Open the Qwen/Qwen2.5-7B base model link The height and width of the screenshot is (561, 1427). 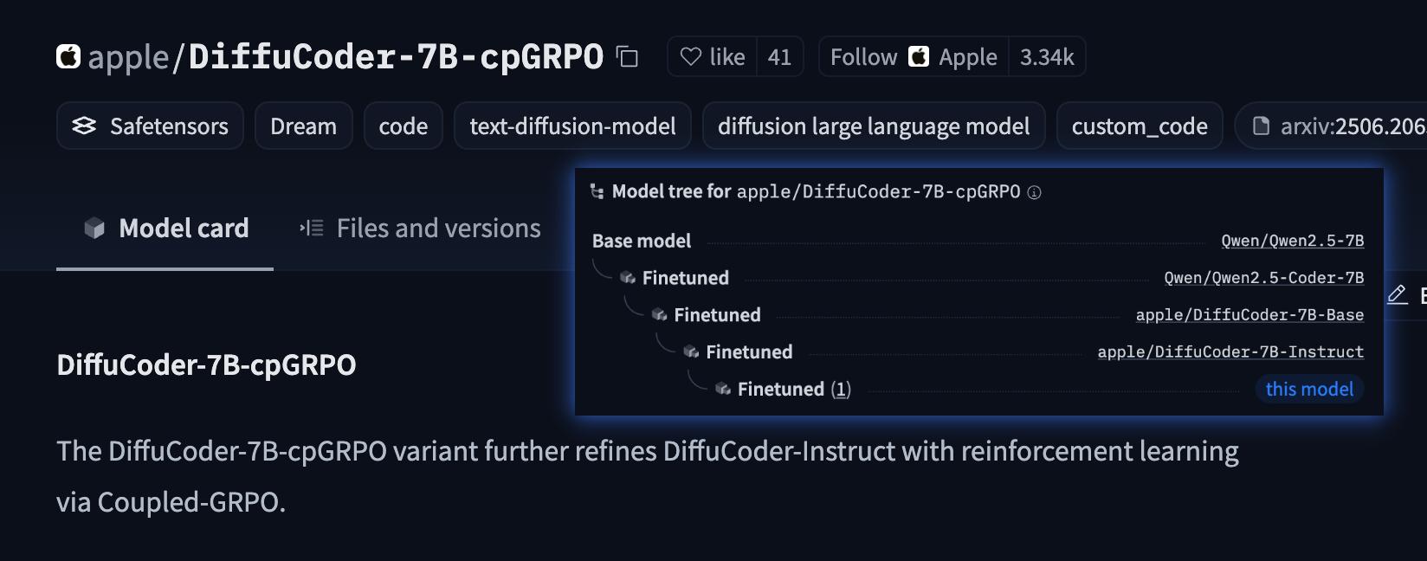[x=1294, y=241]
